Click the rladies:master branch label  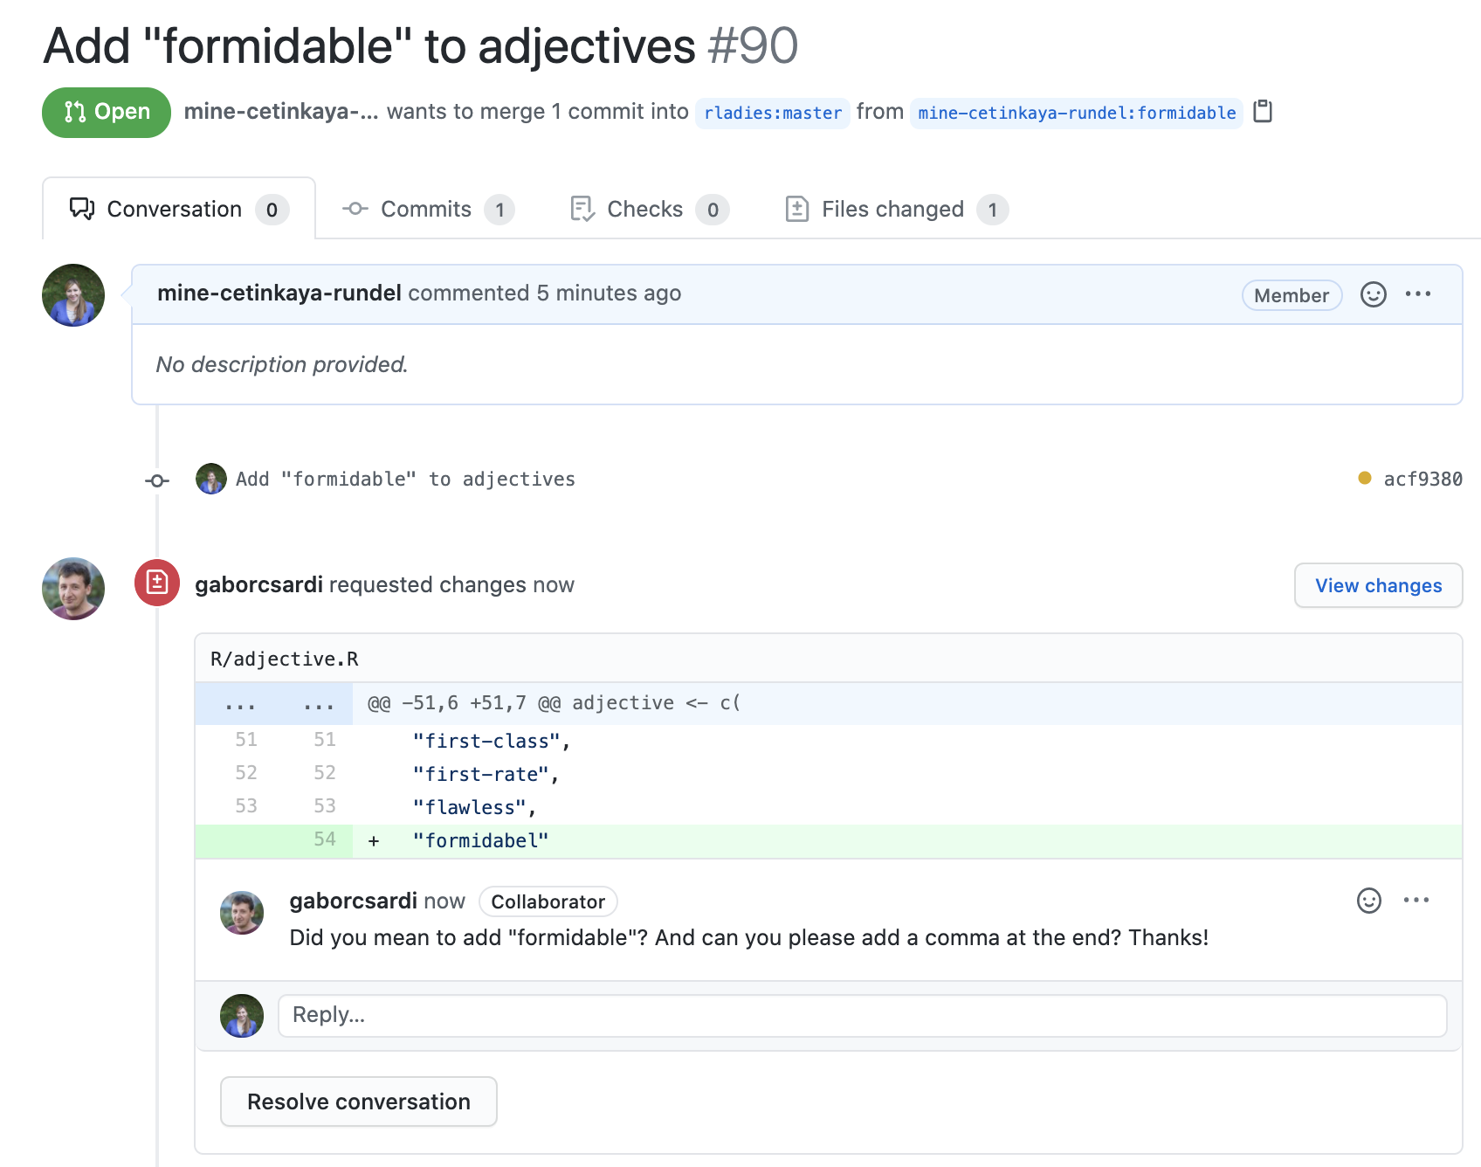[772, 112]
